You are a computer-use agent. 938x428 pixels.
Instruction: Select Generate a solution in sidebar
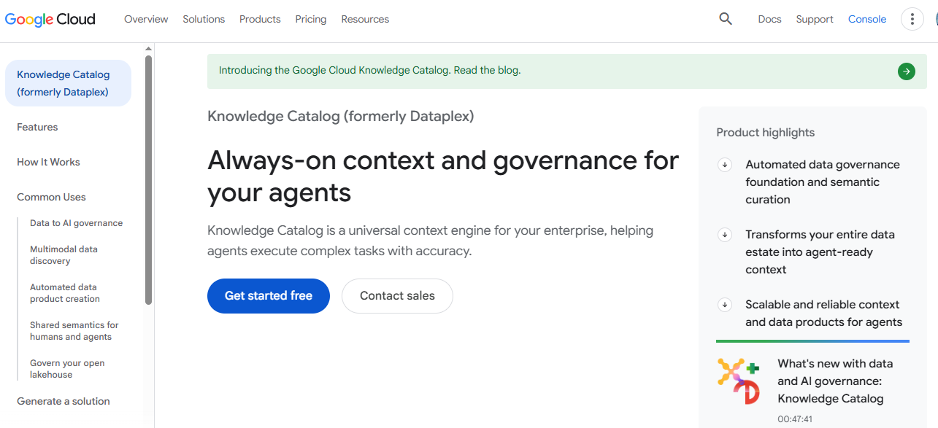coord(64,401)
